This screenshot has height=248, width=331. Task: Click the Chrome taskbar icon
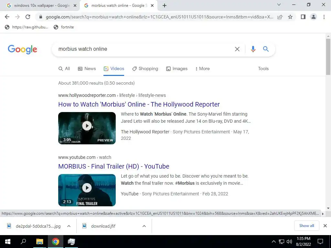point(56,242)
